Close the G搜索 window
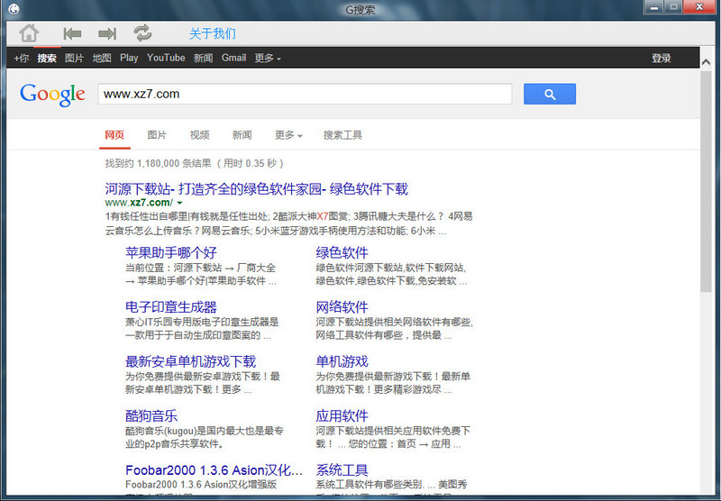The image size is (721, 501). tap(699, 6)
